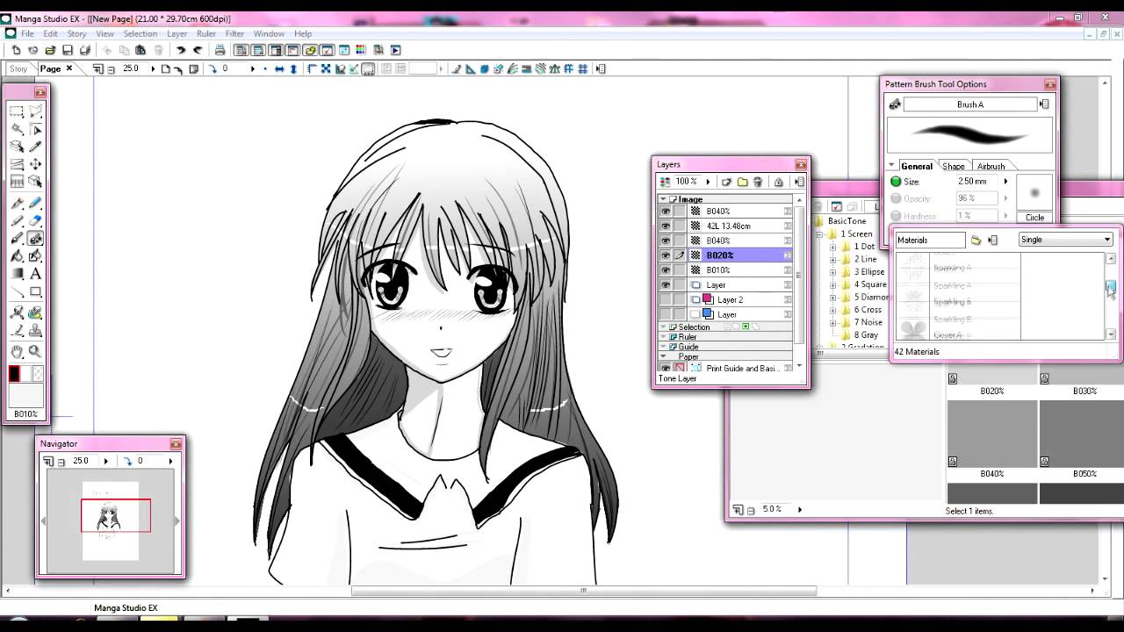Switch to the Shape tab
Viewport: 1124px width, 632px height.
(953, 166)
